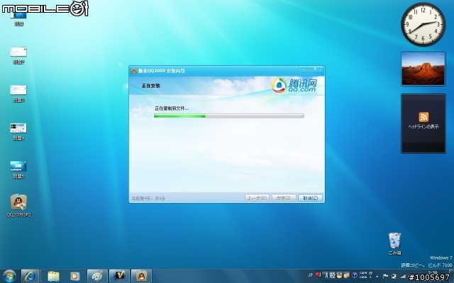Click the desert slideshow picture gadget
Viewport: 454px width, 283px height.
(x=423, y=69)
